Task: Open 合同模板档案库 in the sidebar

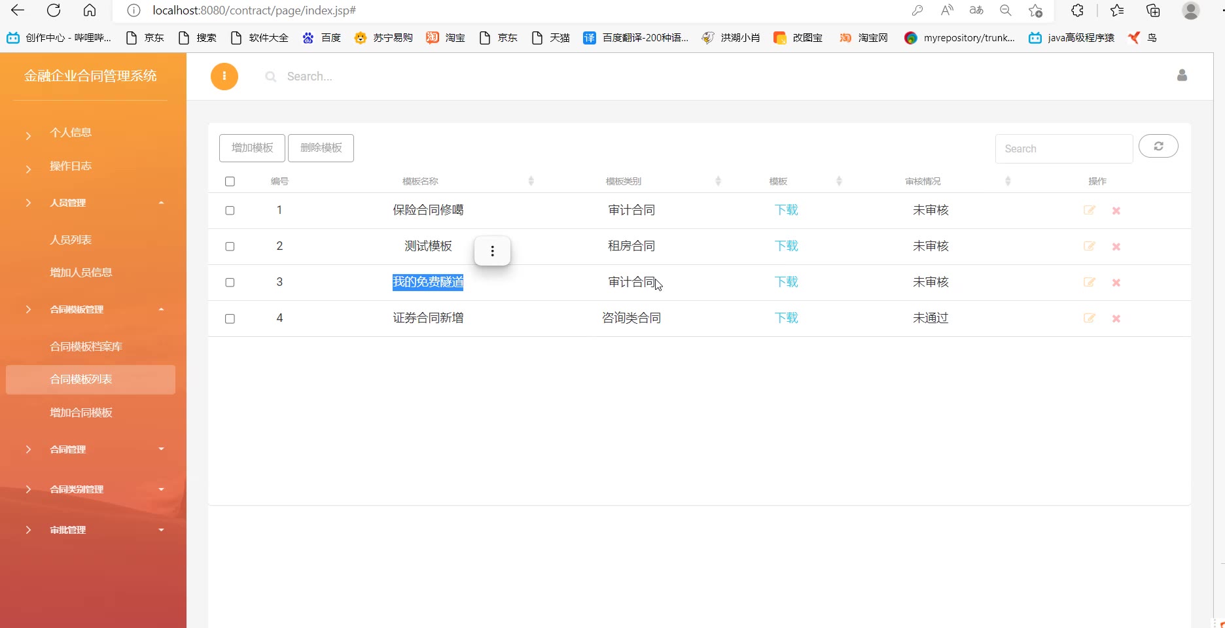Action: (86, 347)
